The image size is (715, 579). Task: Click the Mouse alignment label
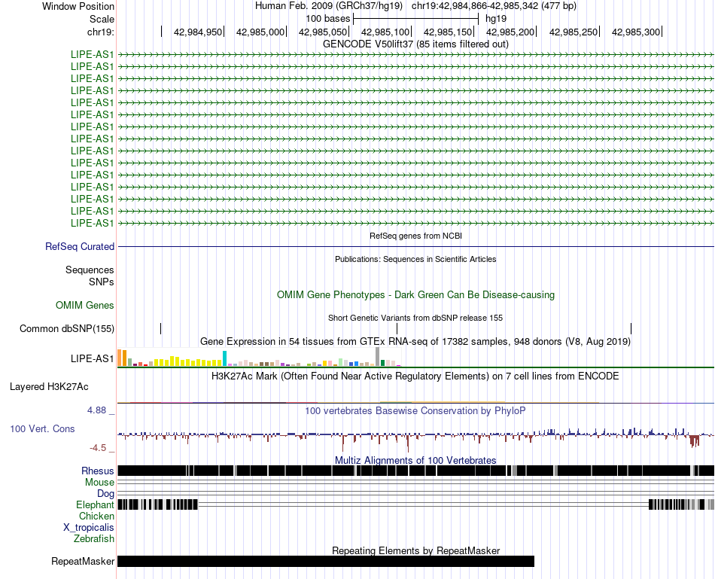(x=99, y=483)
